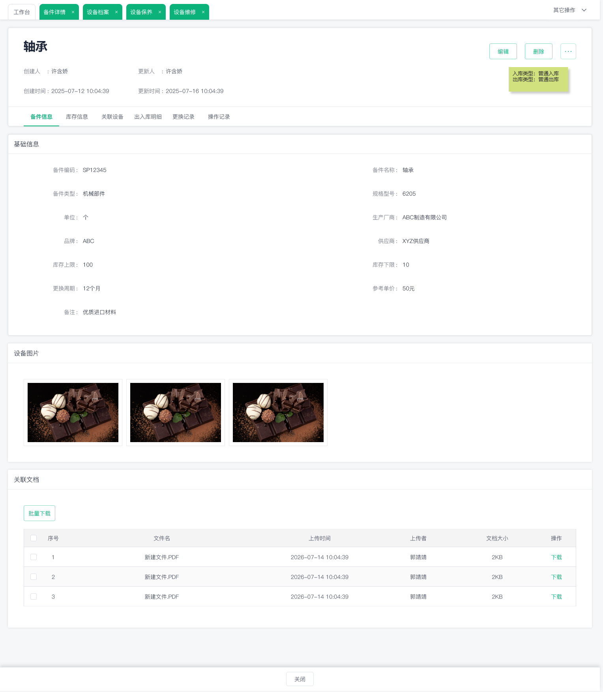Click the 创建时间 value 2025-07-12 10:04:39
This screenshot has height=692, width=603.
[x=80, y=91]
